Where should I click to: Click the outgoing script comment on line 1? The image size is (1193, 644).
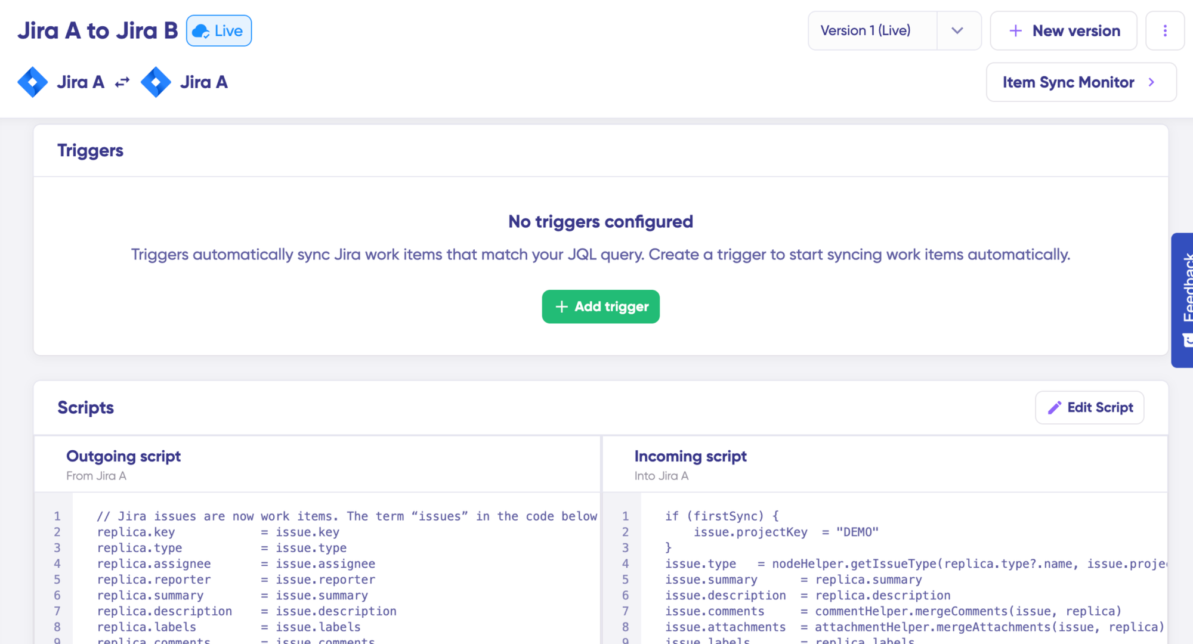[x=347, y=516]
